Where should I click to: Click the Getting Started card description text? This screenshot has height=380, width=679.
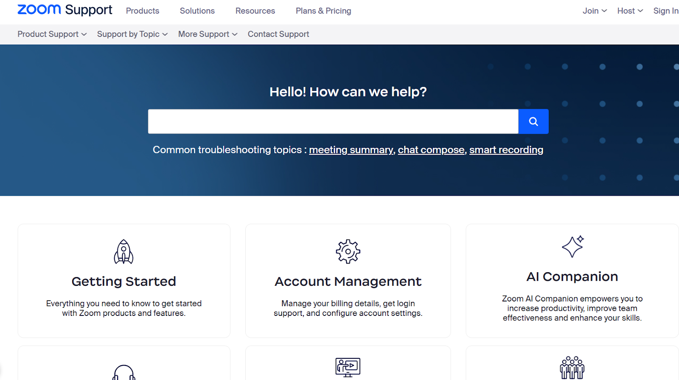(x=124, y=308)
